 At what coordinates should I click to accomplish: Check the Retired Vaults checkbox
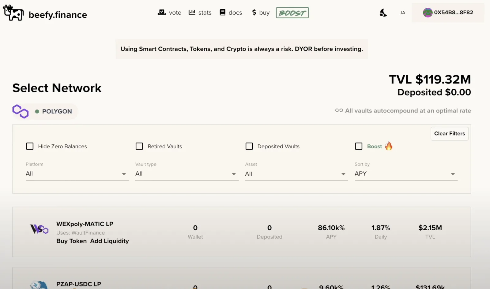tap(139, 146)
